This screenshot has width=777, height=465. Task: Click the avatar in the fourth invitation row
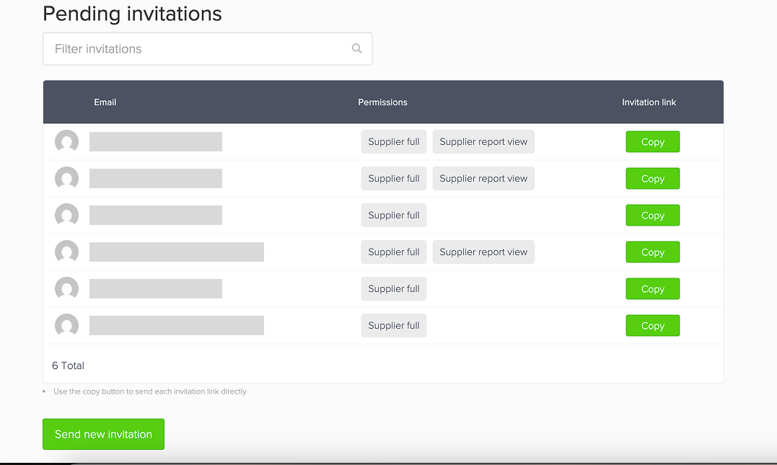[x=66, y=252]
